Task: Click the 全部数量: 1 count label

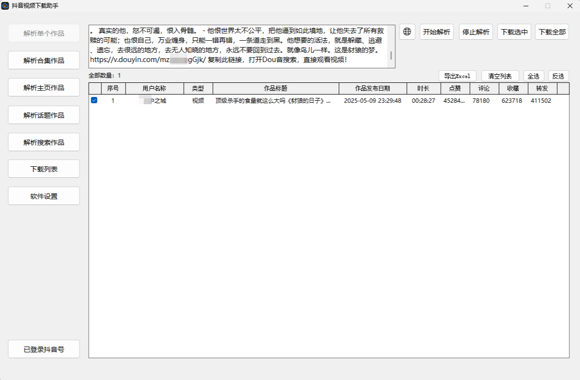Action: [x=105, y=76]
